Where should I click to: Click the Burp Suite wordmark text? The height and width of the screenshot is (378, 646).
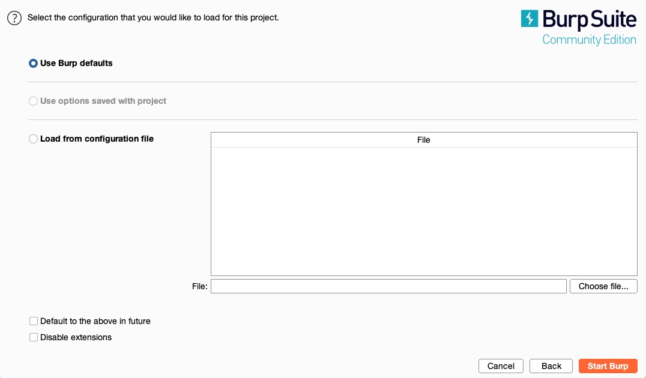589,19
